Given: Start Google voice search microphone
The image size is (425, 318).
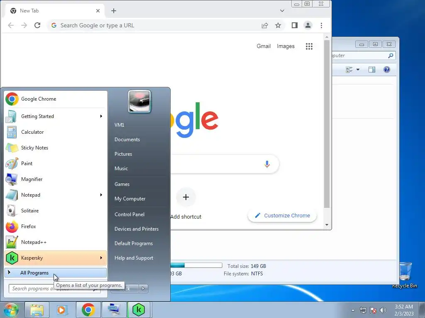Looking at the screenshot, I should [267, 164].
